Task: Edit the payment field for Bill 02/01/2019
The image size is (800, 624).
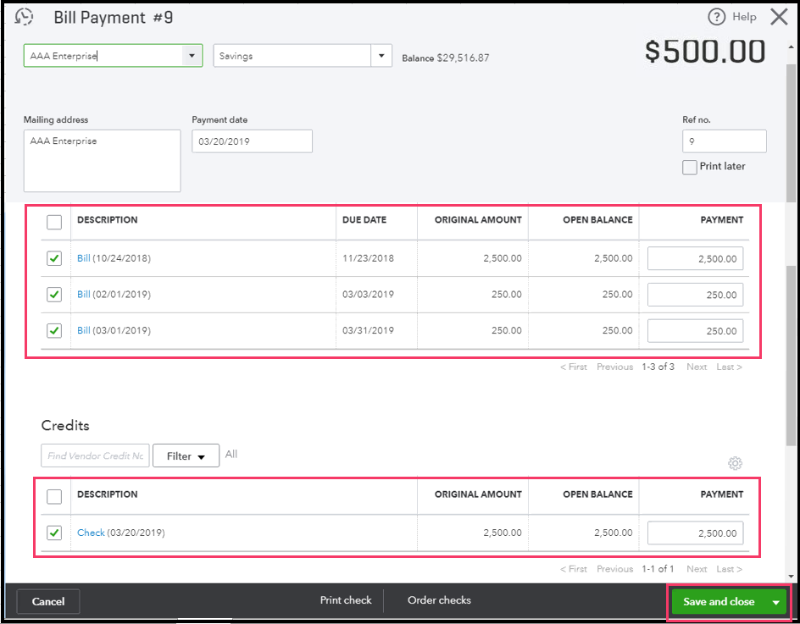Action: click(x=695, y=295)
